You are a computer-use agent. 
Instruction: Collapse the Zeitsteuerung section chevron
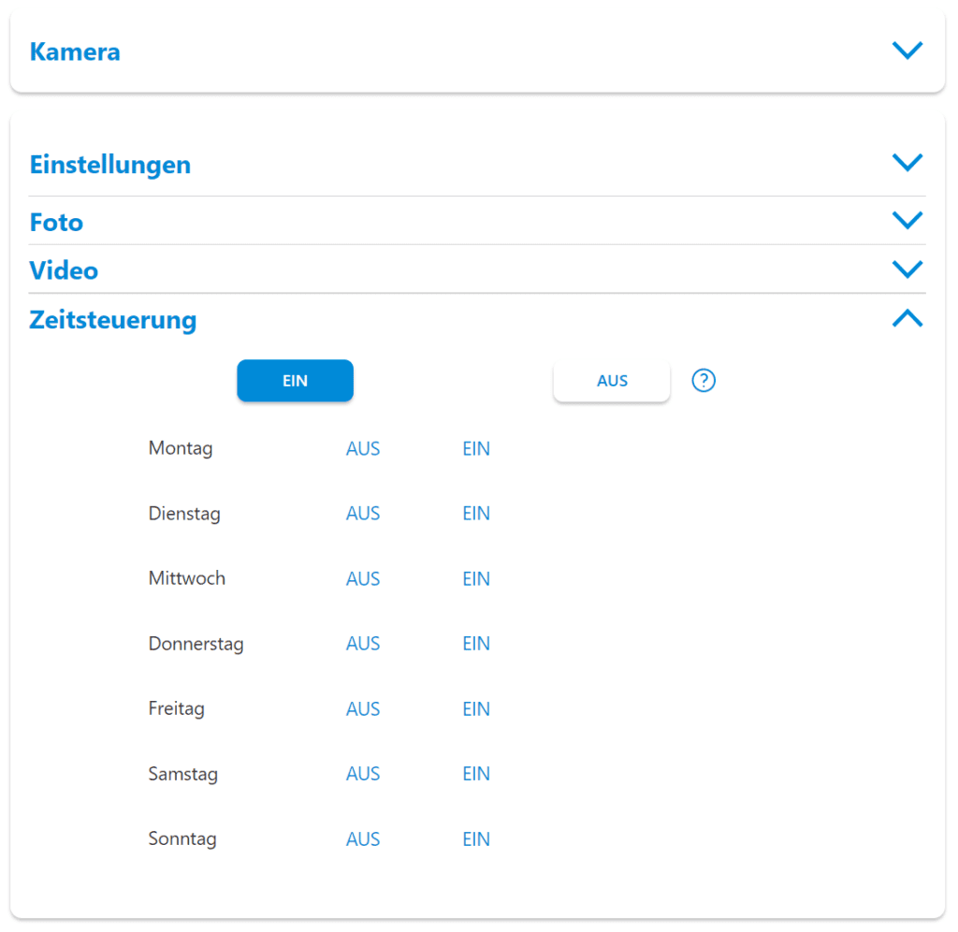tap(907, 318)
